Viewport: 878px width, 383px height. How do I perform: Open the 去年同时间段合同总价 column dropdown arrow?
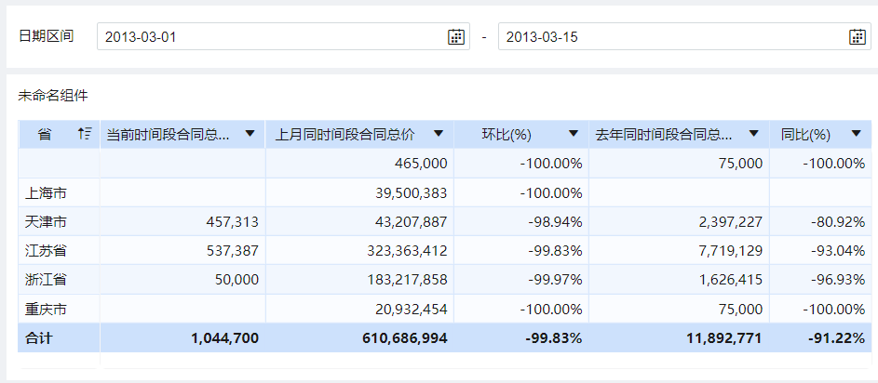click(x=753, y=134)
